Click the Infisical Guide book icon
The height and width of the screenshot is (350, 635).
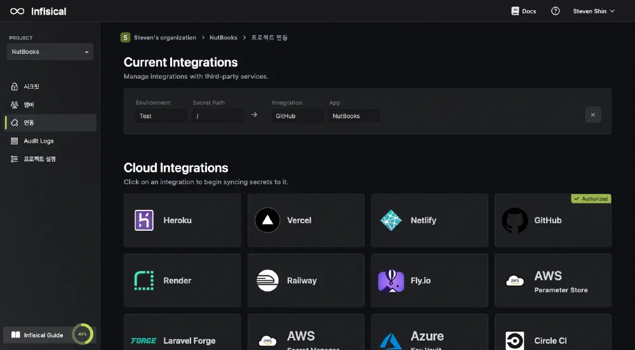(x=15, y=335)
